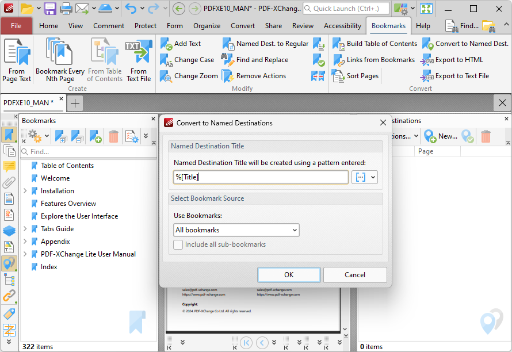Image resolution: width=512 pixels, height=352 pixels.
Task: Switch to the Comment ribbon tab
Action: coord(109,26)
